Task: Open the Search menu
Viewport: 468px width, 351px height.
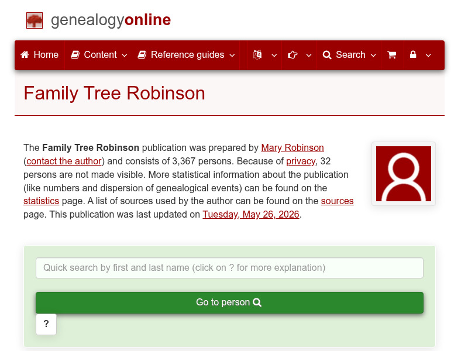Action: 349,55
